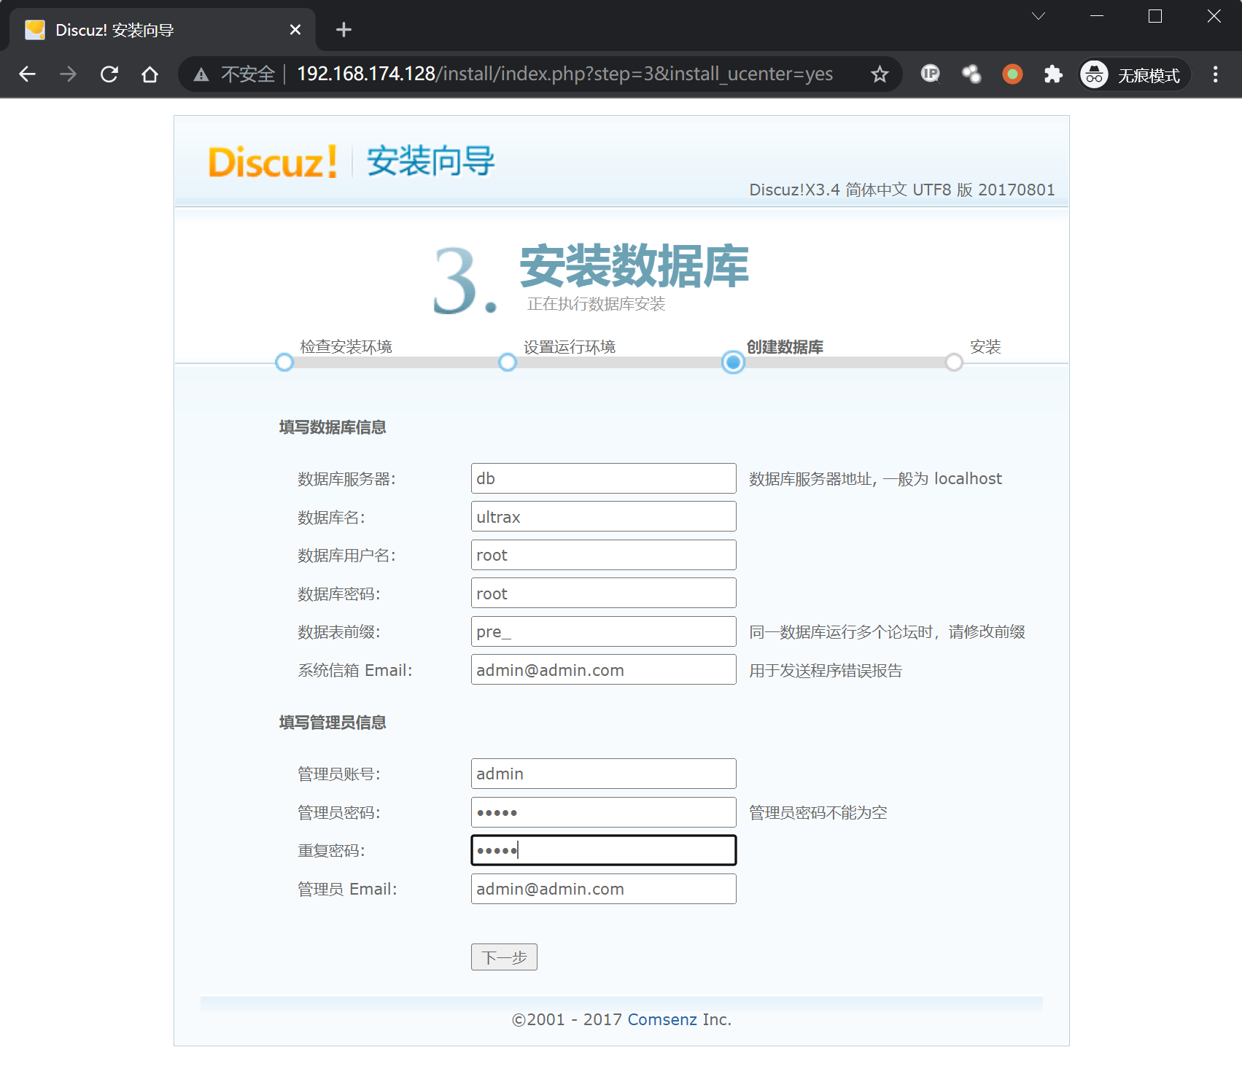
Task: Reload the installation page
Action: (109, 74)
